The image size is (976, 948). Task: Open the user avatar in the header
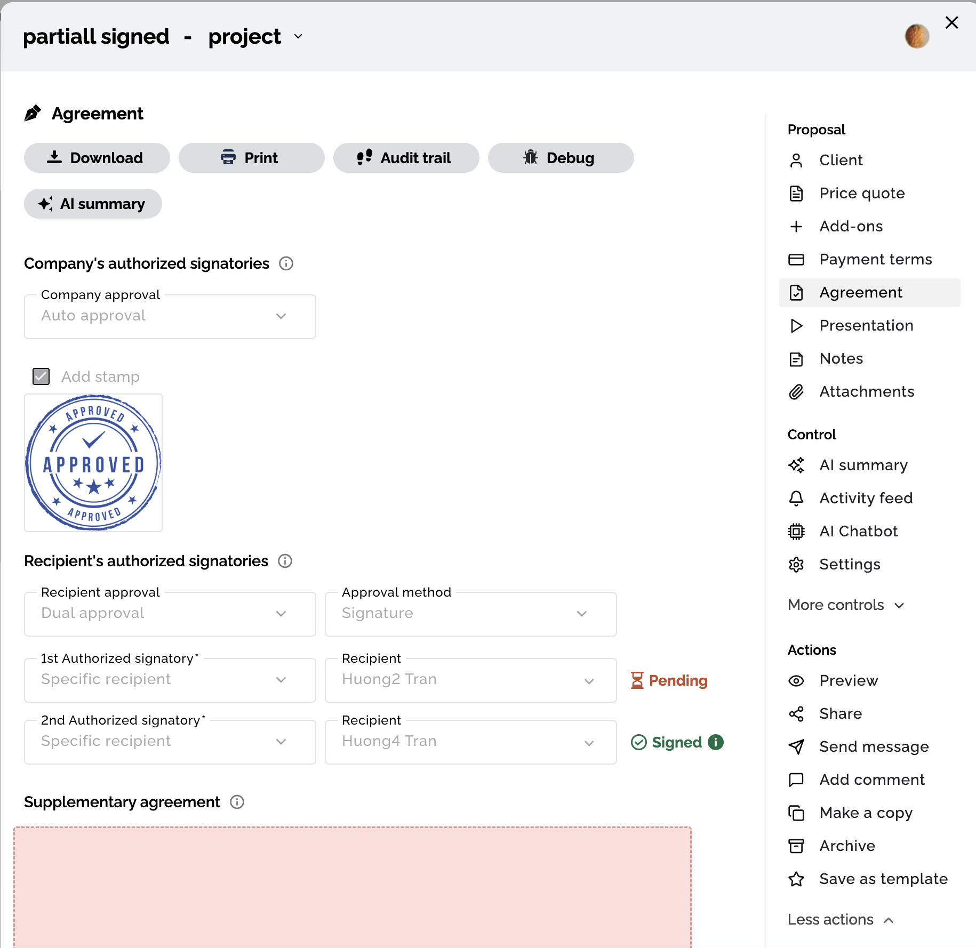917,36
